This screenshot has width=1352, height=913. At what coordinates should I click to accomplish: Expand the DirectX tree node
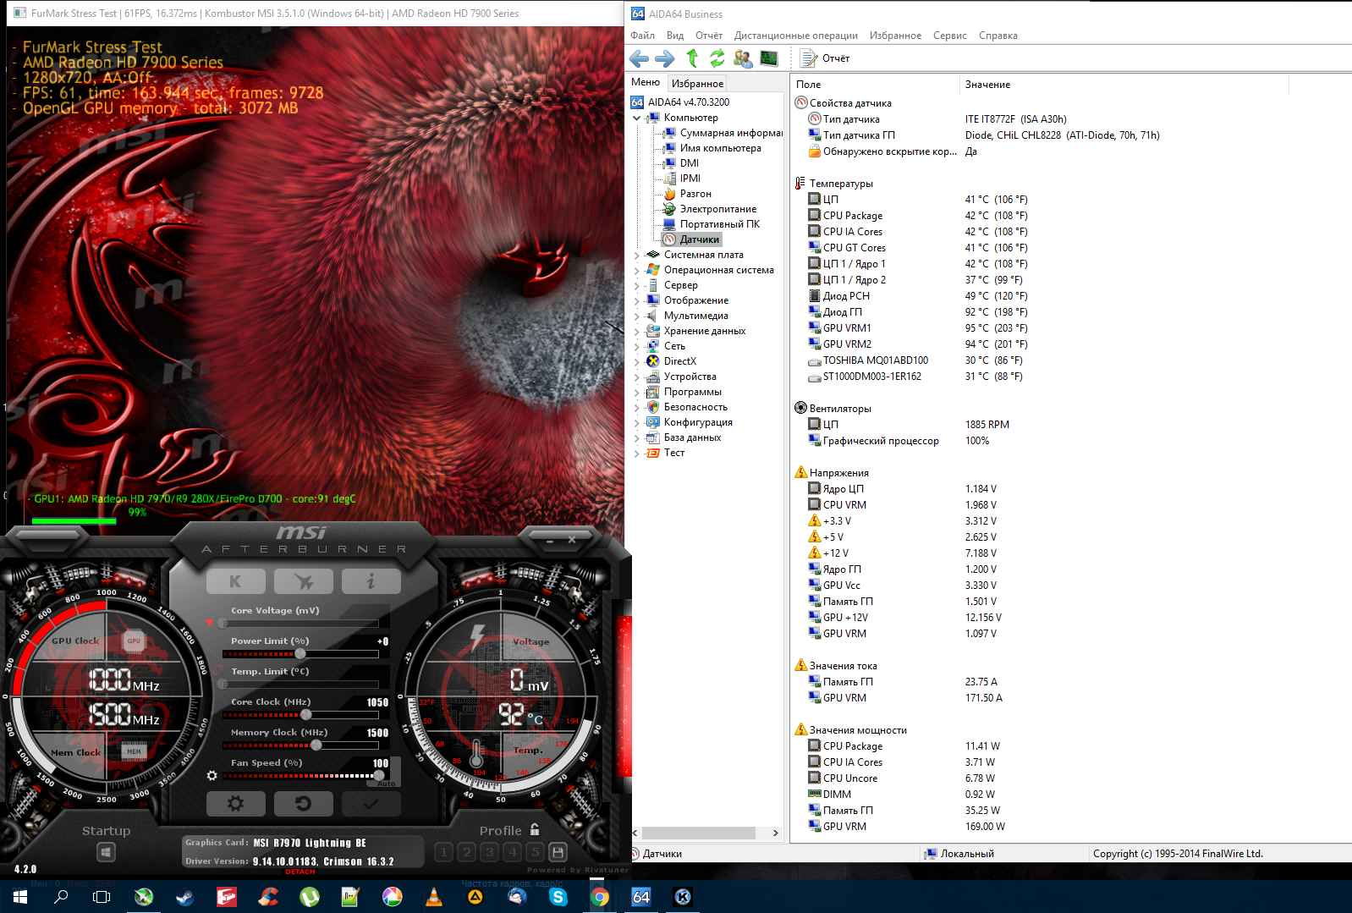(x=637, y=361)
